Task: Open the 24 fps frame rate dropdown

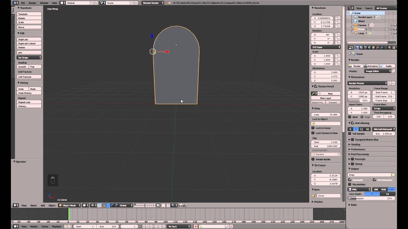Action: pyautogui.click(x=384, y=108)
